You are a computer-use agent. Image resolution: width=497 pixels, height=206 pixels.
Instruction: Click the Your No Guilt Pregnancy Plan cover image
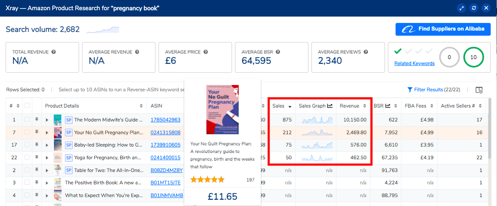[223, 110]
